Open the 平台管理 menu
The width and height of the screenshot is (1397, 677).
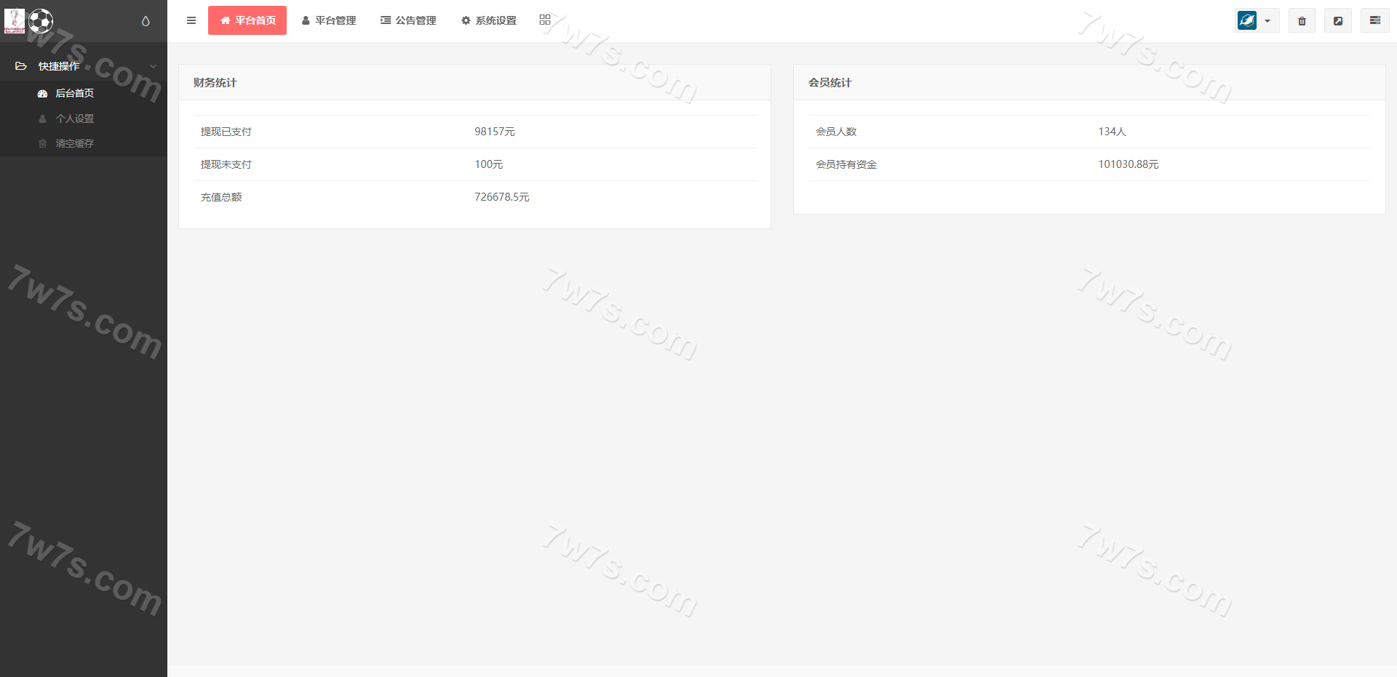click(x=329, y=20)
